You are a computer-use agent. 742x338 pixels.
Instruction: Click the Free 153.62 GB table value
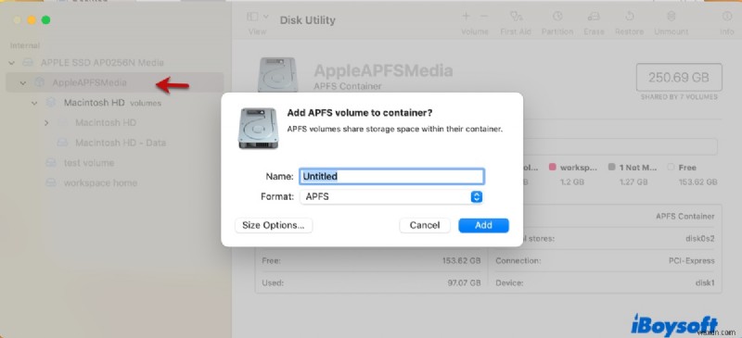(462, 260)
